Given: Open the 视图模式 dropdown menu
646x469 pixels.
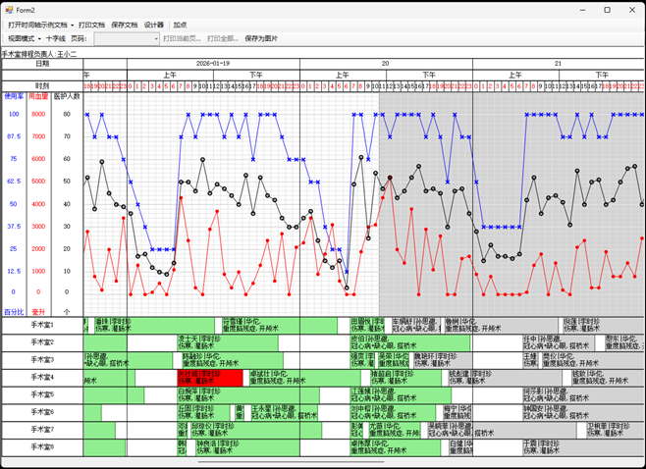Looking at the screenshot, I should coord(24,38).
